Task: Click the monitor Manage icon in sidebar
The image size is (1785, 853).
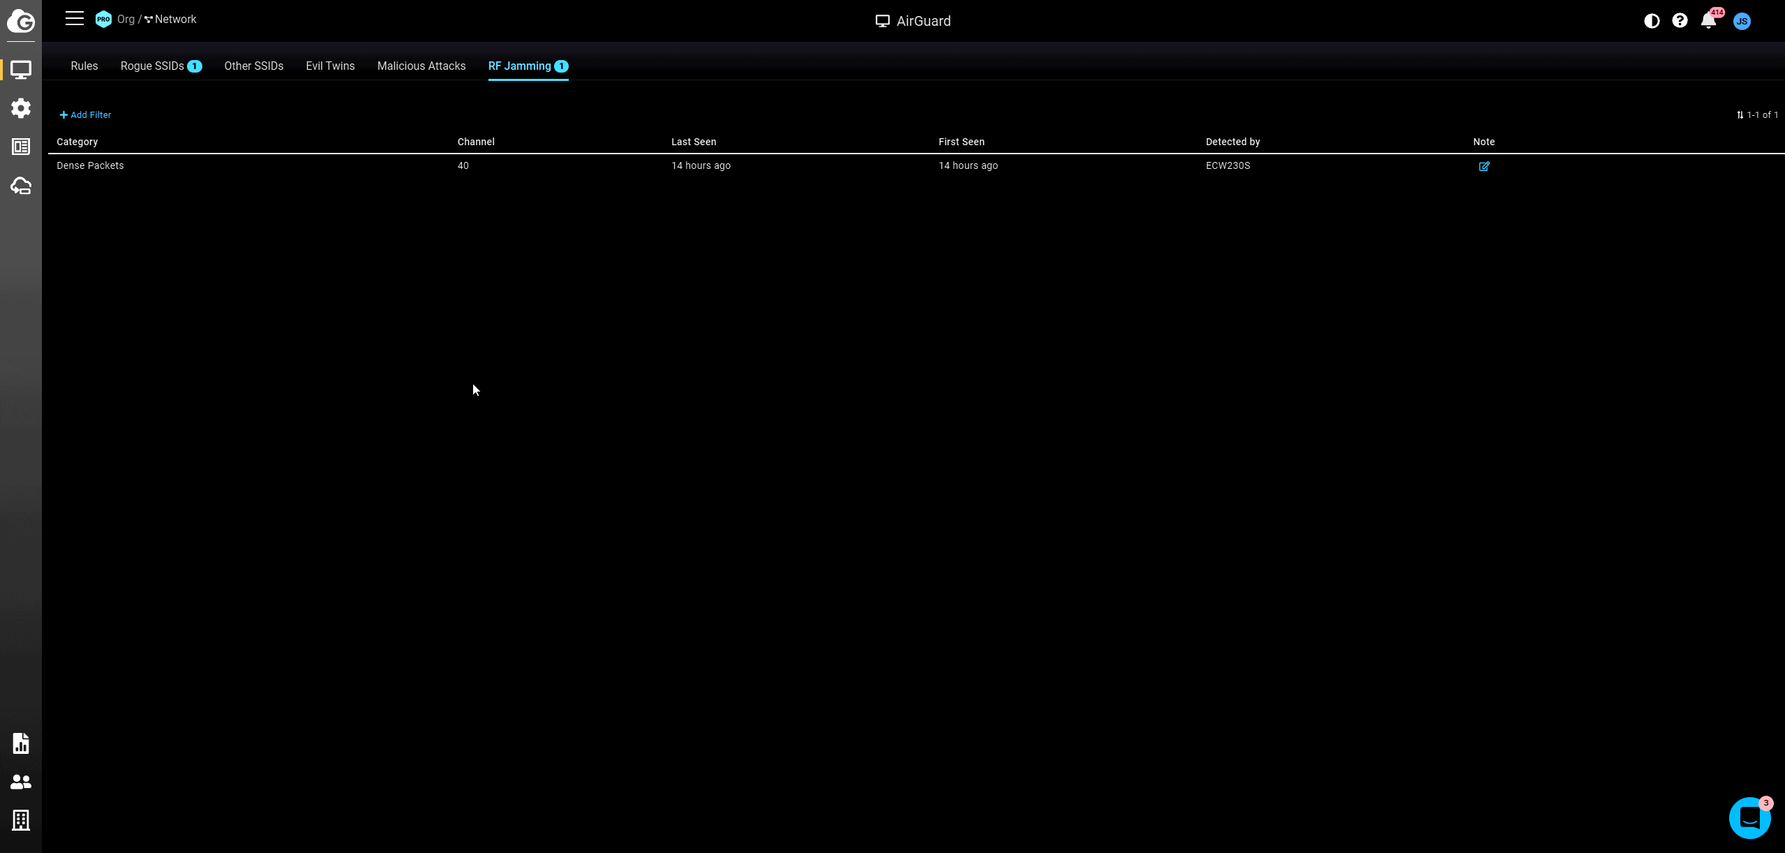Action: (x=21, y=70)
